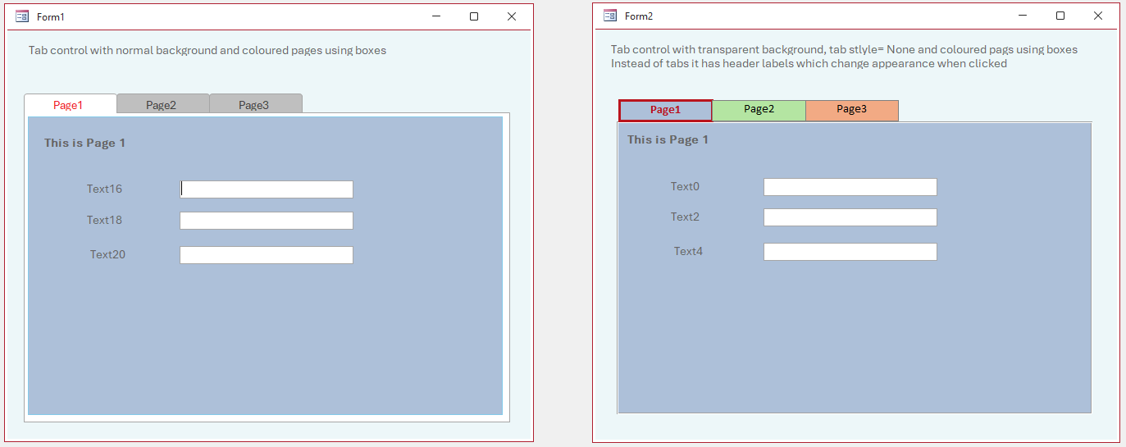The height and width of the screenshot is (447, 1126).
Task: Maximize the Form2 window
Action: [x=1060, y=16]
